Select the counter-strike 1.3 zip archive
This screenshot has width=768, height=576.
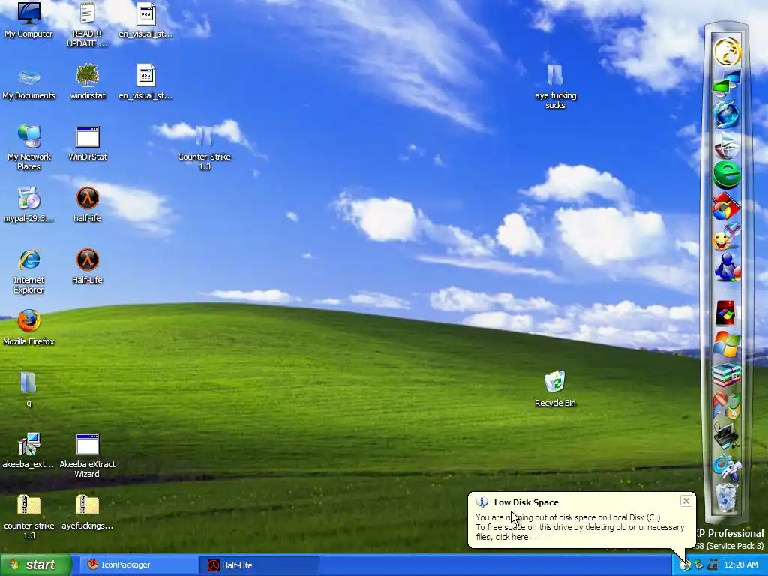coord(29,516)
